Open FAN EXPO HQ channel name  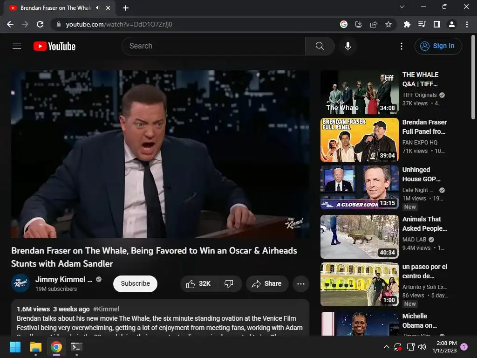(420, 143)
